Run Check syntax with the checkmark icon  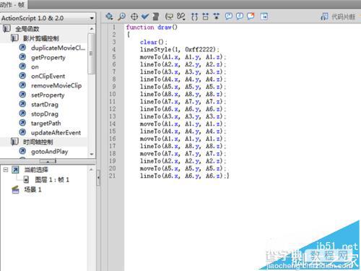tap(145, 17)
